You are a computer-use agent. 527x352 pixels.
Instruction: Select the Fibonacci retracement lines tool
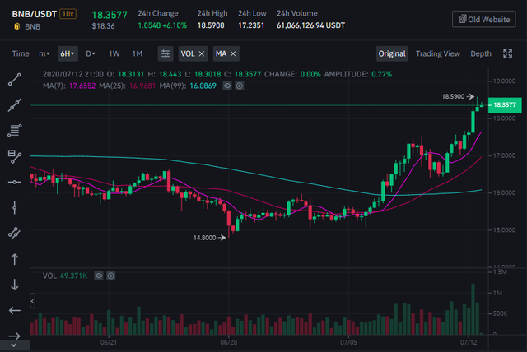(x=15, y=130)
